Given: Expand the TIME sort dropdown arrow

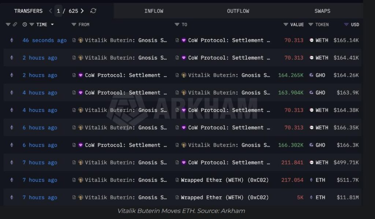Looking at the screenshot, I should pos(52,25).
